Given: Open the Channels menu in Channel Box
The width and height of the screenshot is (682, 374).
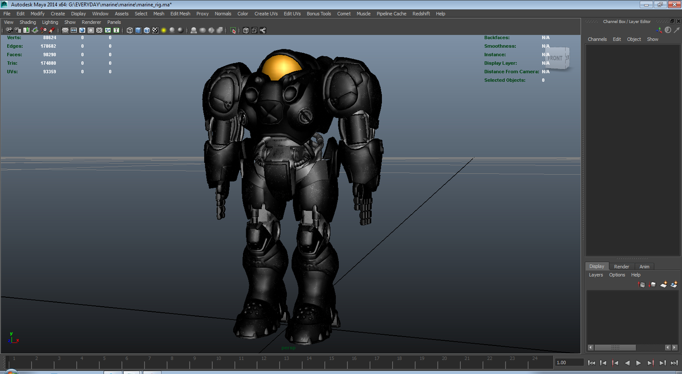Looking at the screenshot, I should 597,39.
